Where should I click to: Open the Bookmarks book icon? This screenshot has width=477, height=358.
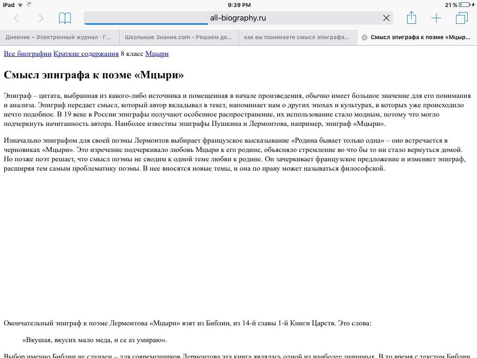pos(65,18)
